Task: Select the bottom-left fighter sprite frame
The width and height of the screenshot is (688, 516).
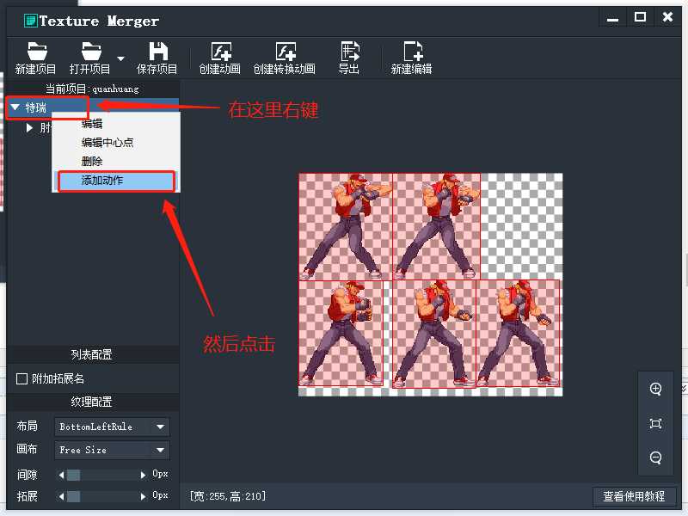Action: click(x=341, y=333)
